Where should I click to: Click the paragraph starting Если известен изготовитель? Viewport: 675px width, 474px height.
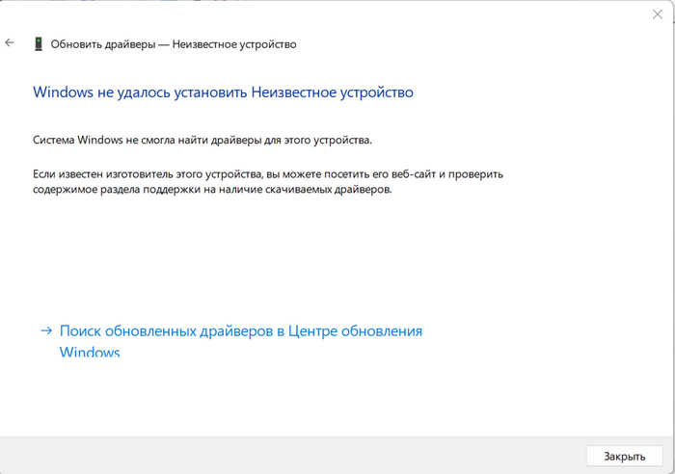pos(268,181)
